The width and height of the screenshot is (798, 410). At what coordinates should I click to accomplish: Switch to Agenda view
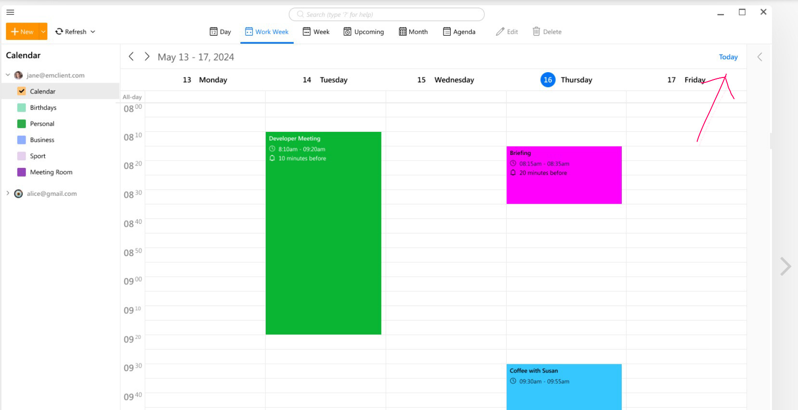click(x=459, y=32)
